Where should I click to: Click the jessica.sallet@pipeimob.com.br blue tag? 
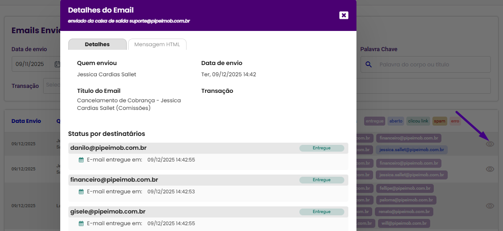point(411,150)
